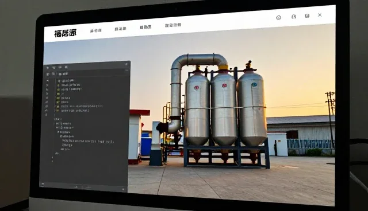Select the longest row in the upper folder list
The height and width of the screenshot is (211, 368).
point(79,106)
